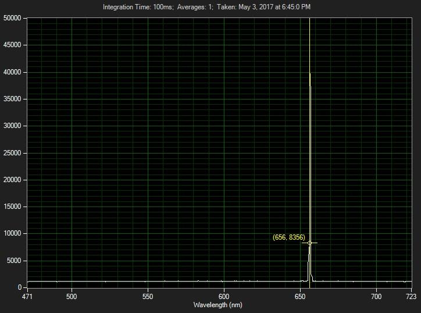Image resolution: width=421 pixels, height=313 pixels.
Task: Click the 650 wavelength tick label
Action: coord(300,297)
